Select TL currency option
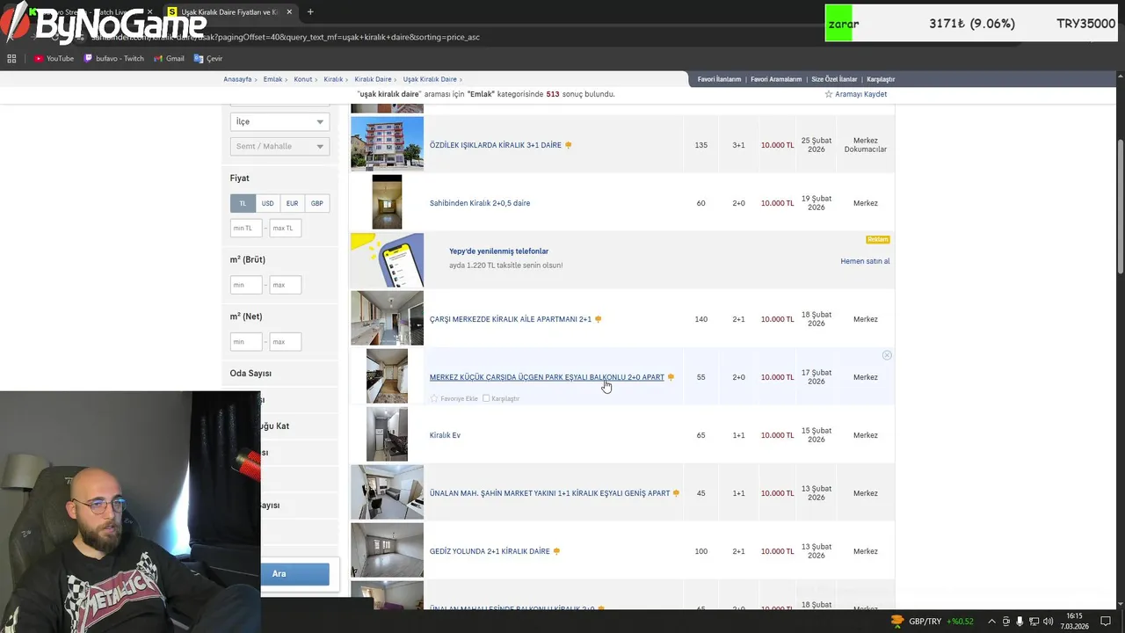 [243, 203]
